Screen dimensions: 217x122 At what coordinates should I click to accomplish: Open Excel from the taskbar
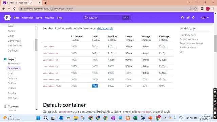[x=135, y=118]
